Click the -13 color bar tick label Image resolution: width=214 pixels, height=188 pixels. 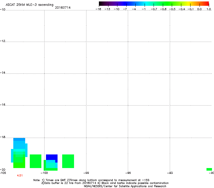[x=107, y=9]
